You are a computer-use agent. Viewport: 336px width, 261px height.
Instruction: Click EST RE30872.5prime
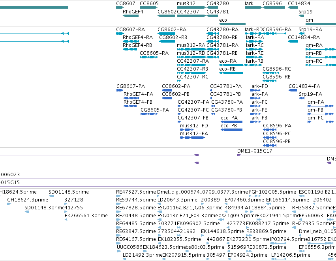point(249,251)
